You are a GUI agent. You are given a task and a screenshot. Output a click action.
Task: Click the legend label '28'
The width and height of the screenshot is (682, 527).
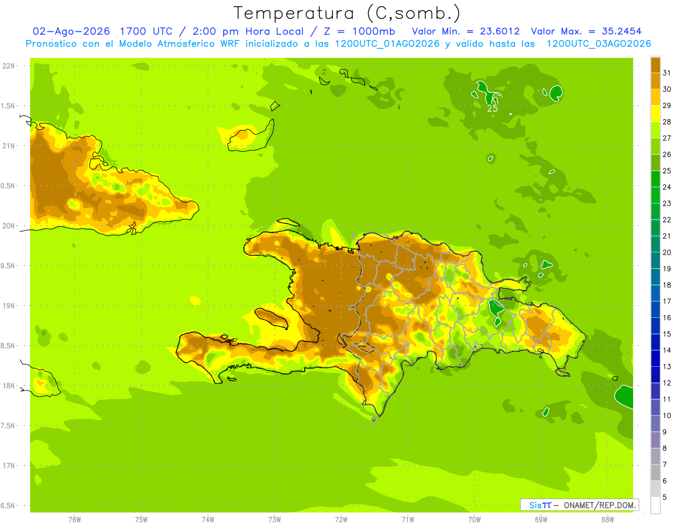[x=667, y=122]
